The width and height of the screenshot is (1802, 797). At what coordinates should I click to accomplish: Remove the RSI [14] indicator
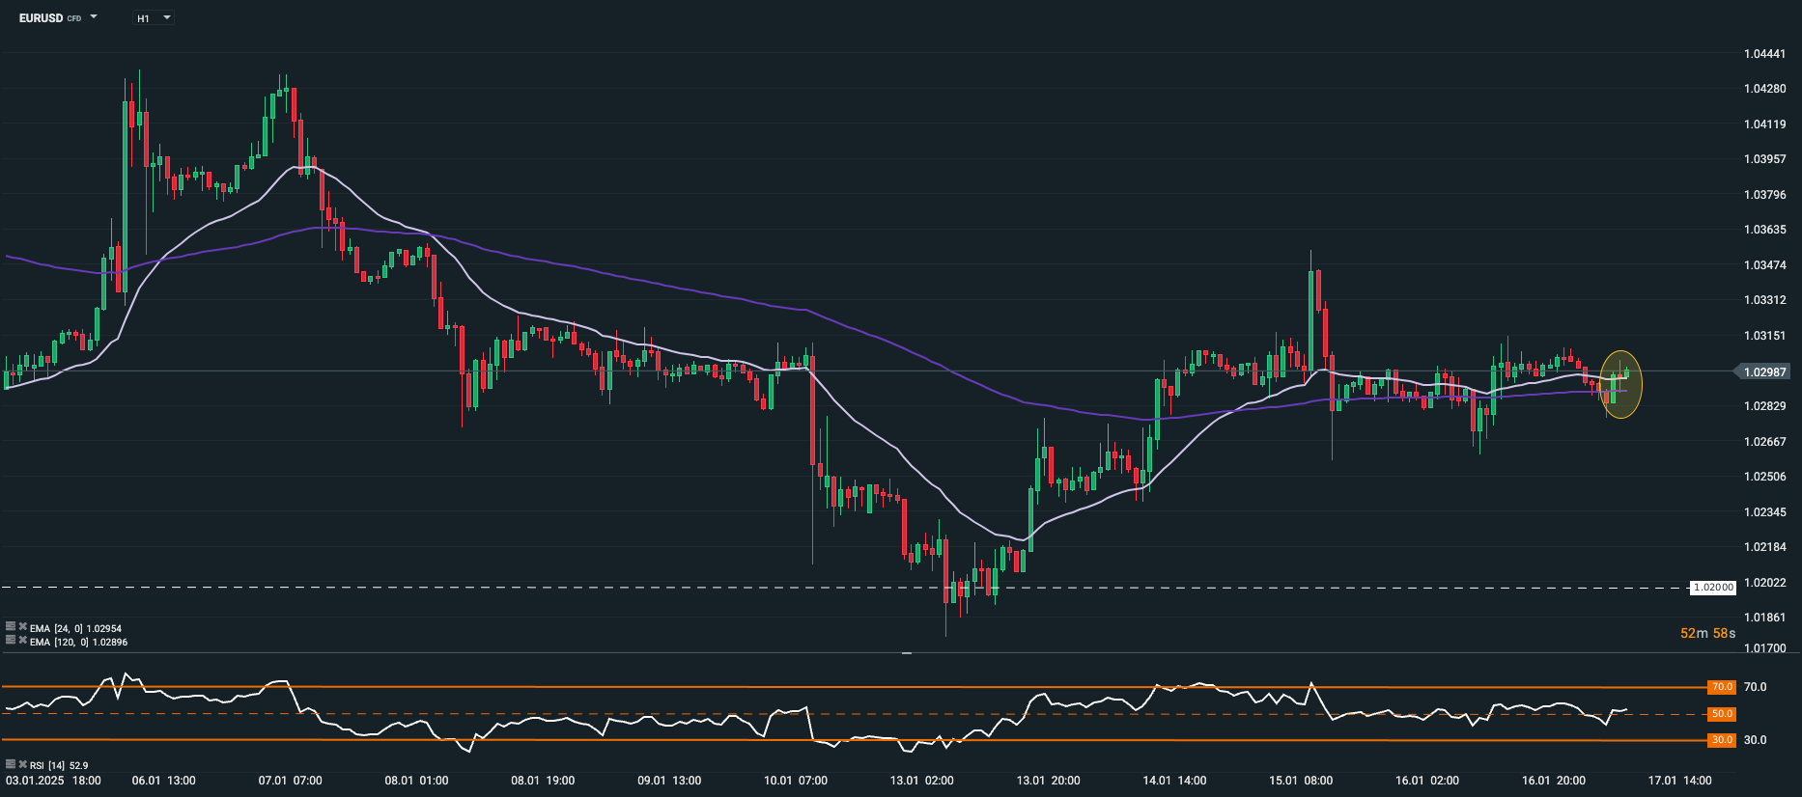pyautogui.click(x=22, y=764)
